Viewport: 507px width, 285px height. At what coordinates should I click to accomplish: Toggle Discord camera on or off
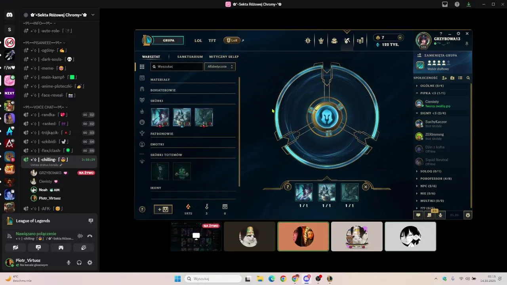[x=15, y=247]
